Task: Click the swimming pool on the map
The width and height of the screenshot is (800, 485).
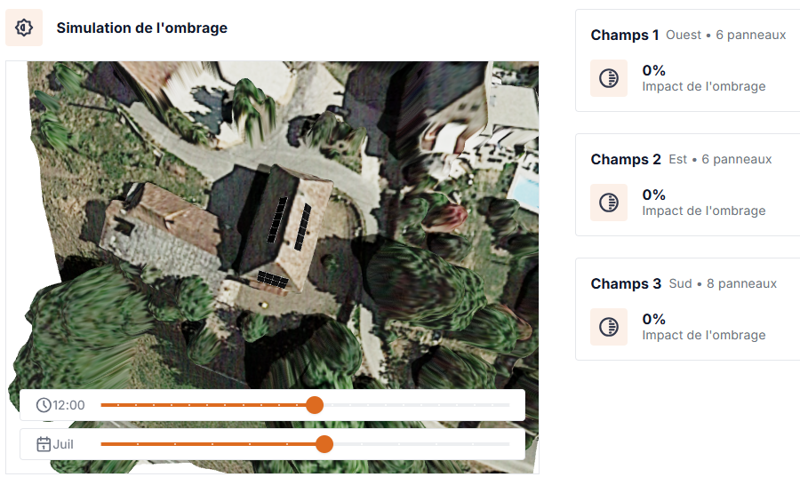Action: 525,188
